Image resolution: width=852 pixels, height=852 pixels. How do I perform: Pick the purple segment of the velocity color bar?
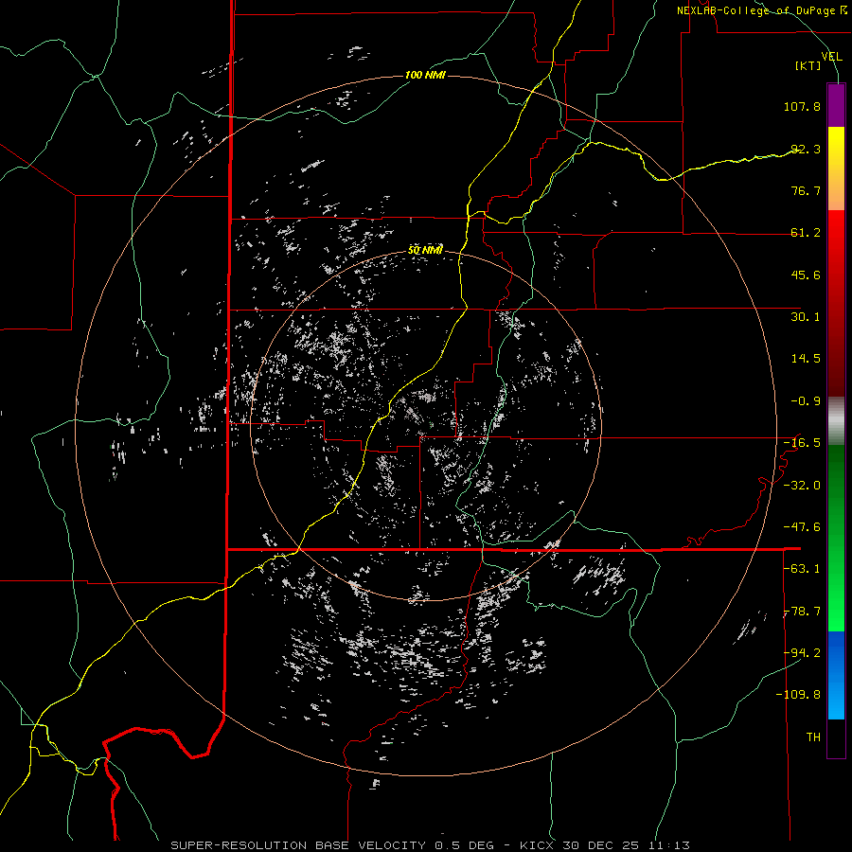(x=836, y=105)
